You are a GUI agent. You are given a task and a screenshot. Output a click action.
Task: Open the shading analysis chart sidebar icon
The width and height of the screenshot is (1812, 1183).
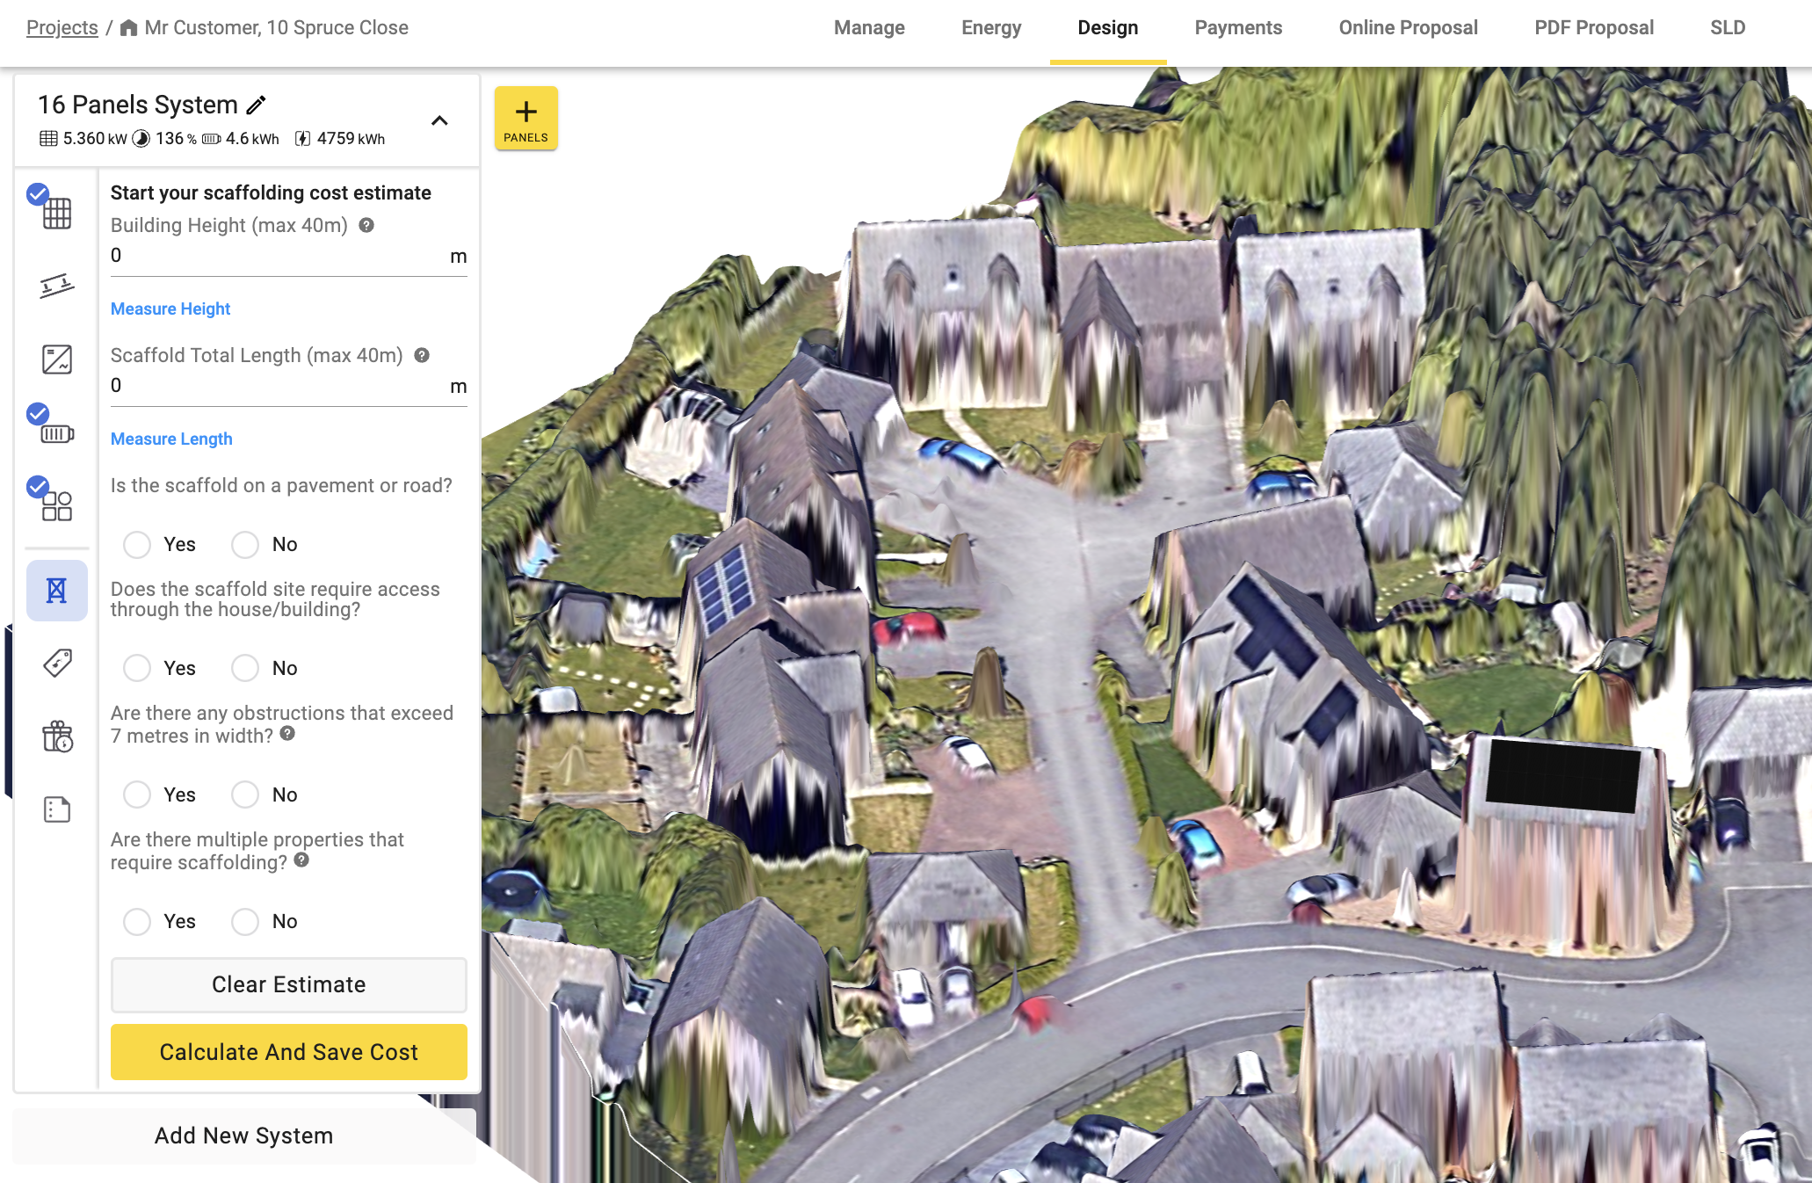tap(57, 359)
